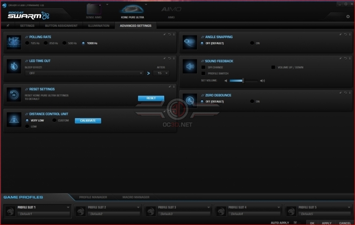Adjust the Set Volume slider
This screenshot has width=355, height=225.
pyautogui.click(x=244, y=81)
